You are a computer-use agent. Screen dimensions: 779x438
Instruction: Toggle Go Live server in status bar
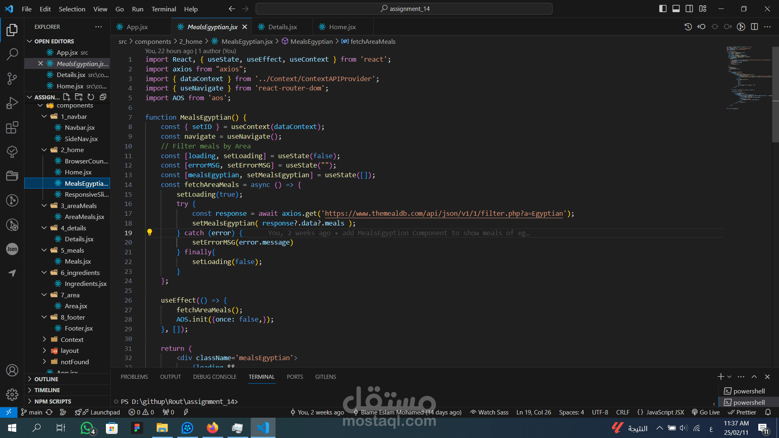point(706,412)
